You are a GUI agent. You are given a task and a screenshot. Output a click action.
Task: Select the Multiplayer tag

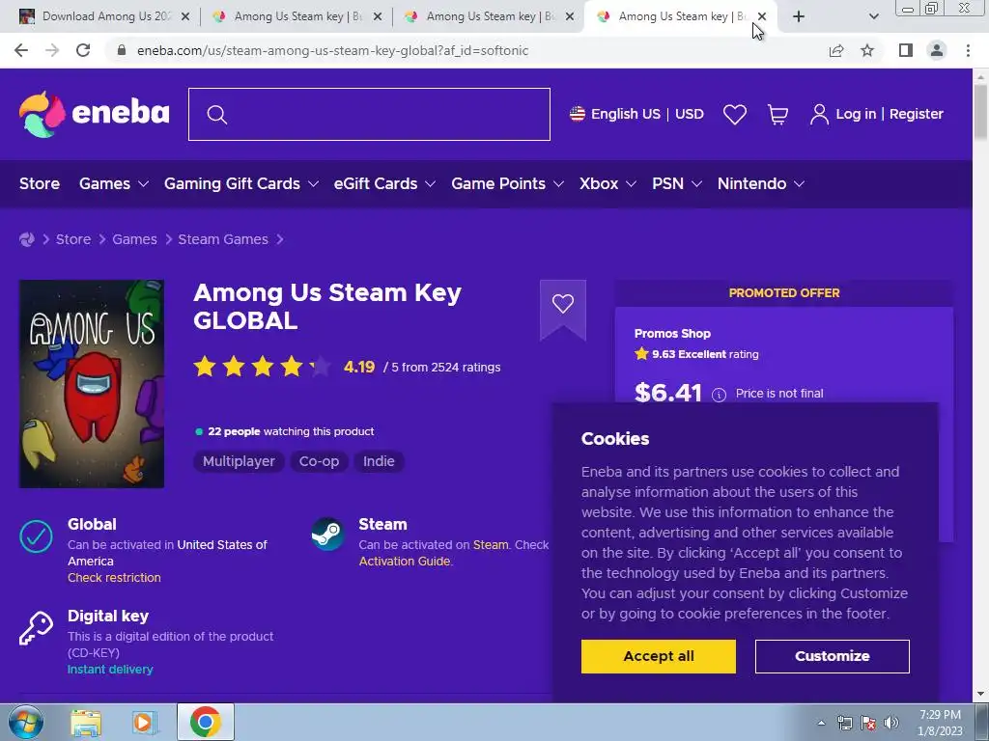coord(240,461)
